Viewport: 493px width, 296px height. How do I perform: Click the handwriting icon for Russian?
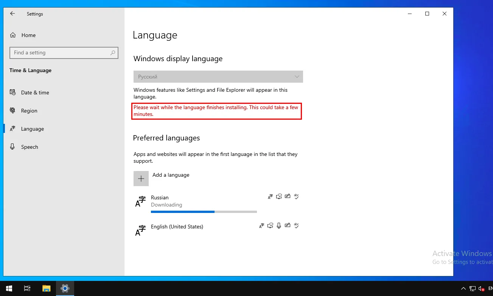(288, 196)
